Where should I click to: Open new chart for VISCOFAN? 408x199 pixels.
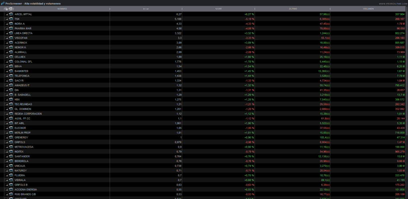11,38
